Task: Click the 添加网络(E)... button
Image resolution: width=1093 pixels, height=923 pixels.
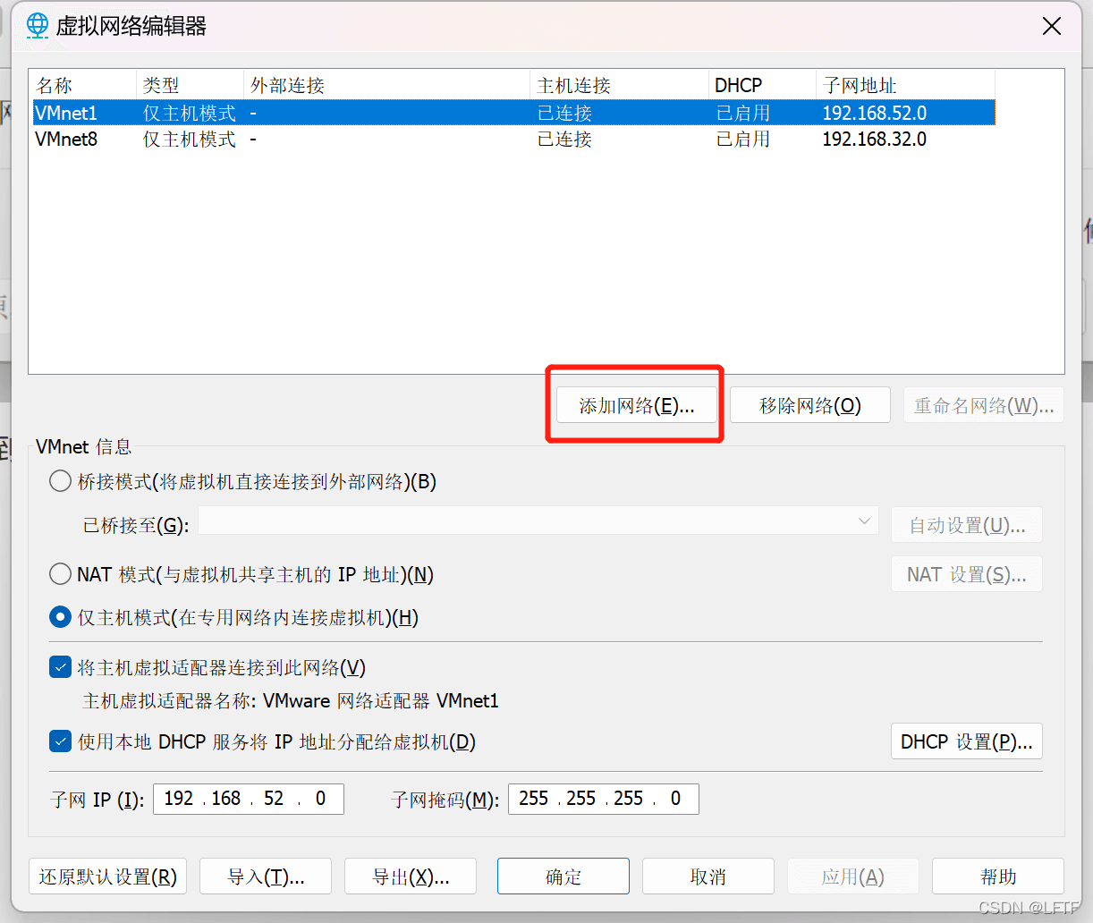Action: pyautogui.click(x=637, y=405)
